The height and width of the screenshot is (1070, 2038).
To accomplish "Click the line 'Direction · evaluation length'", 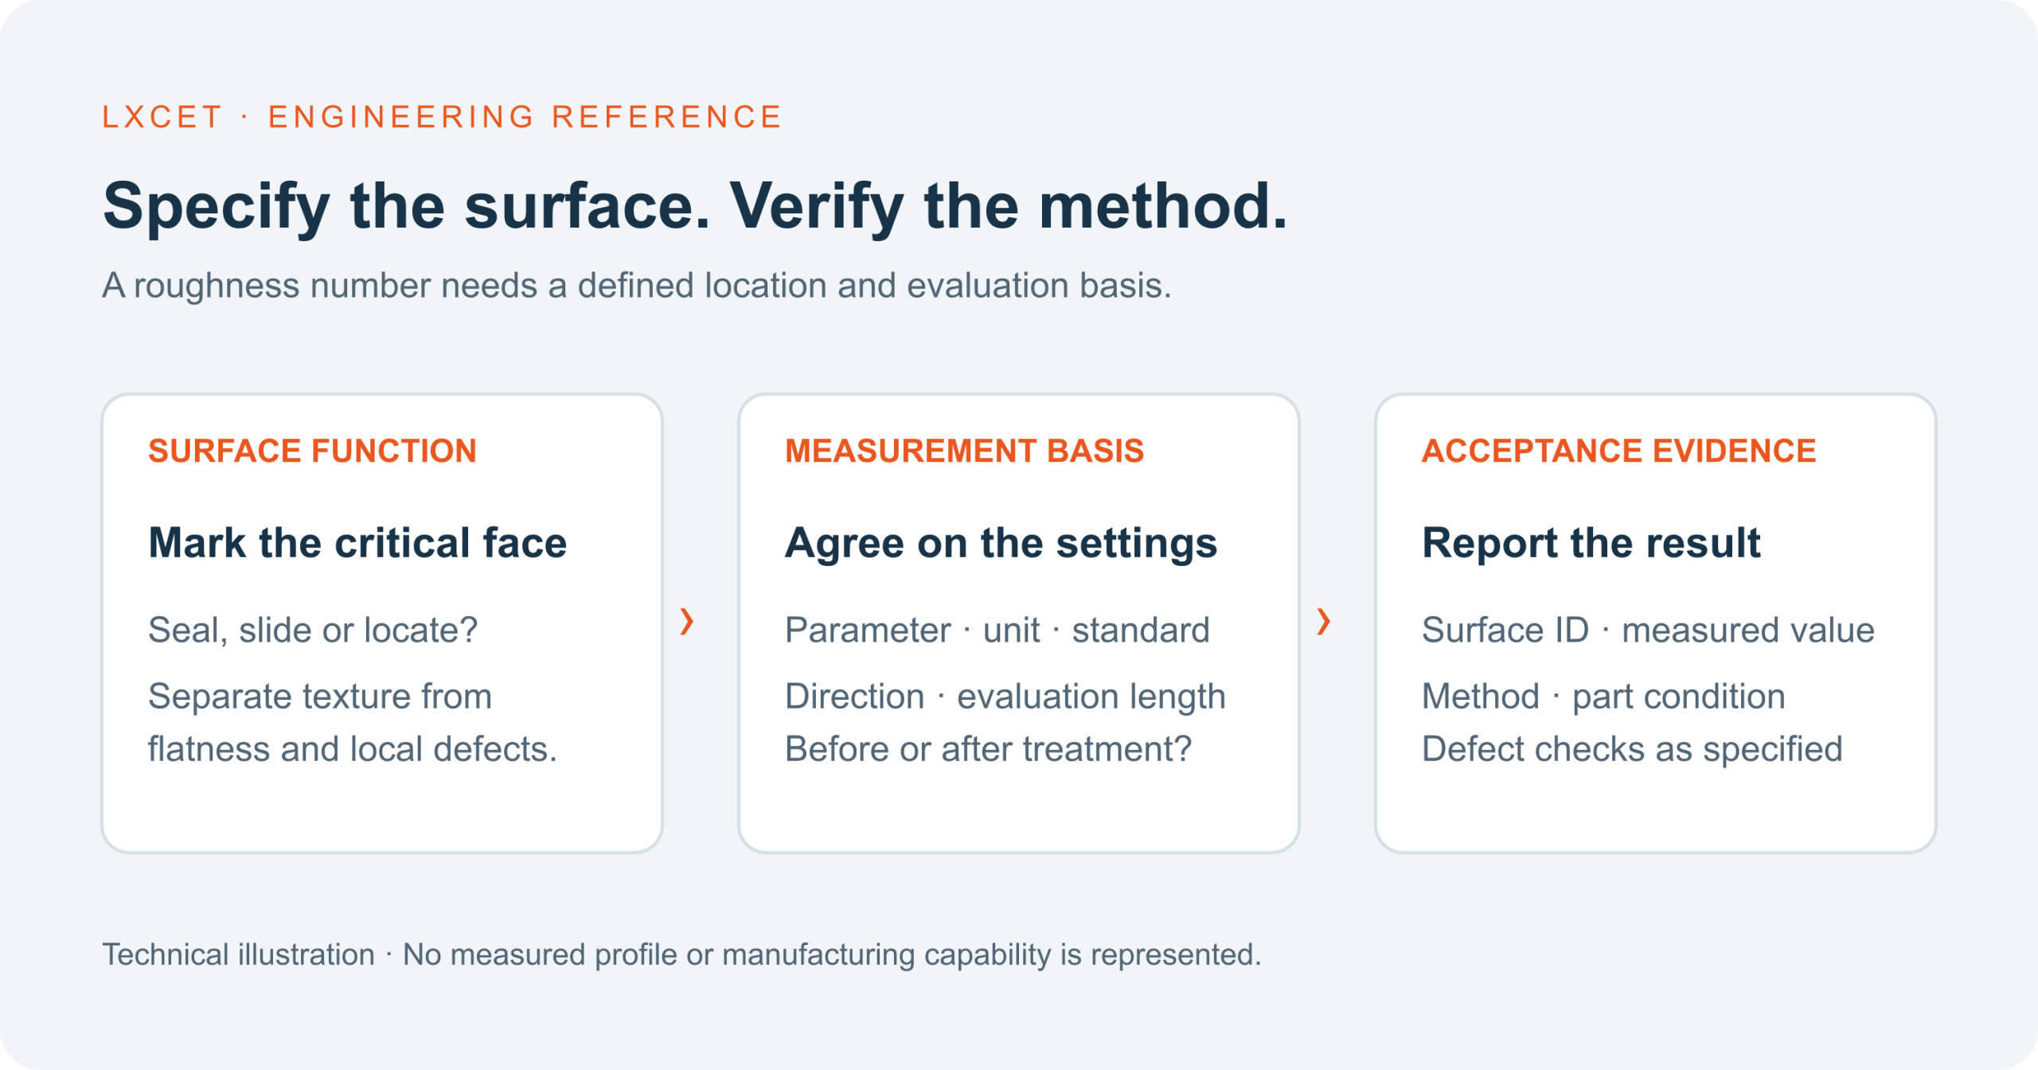I will (x=1005, y=697).
